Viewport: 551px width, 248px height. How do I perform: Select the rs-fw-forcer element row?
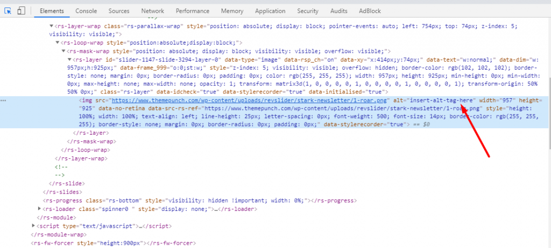point(113,243)
